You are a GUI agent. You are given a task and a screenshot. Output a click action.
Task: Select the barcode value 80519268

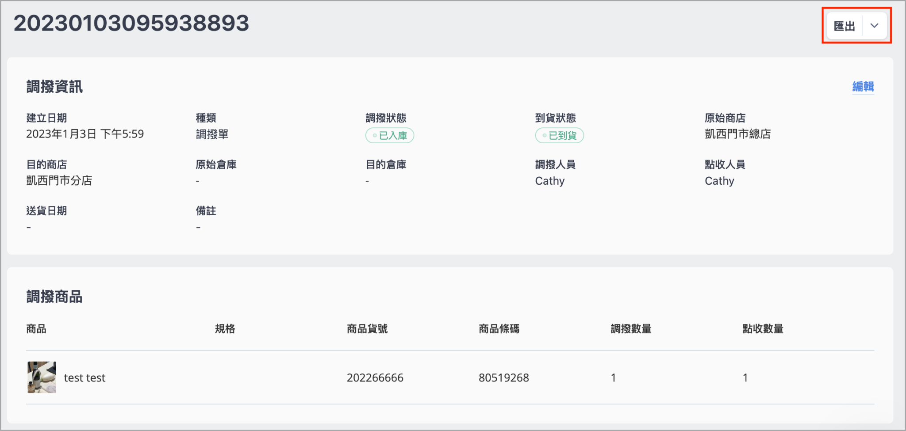click(x=504, y=378)
